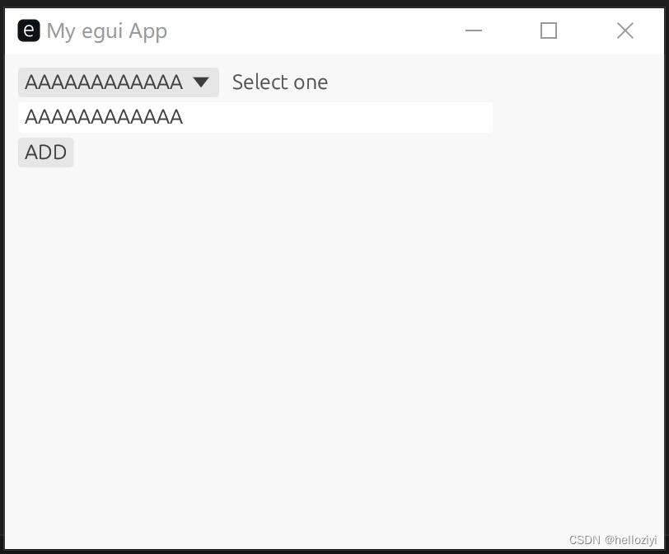Click the egui app icon in title bar

(x=28, y=30)
